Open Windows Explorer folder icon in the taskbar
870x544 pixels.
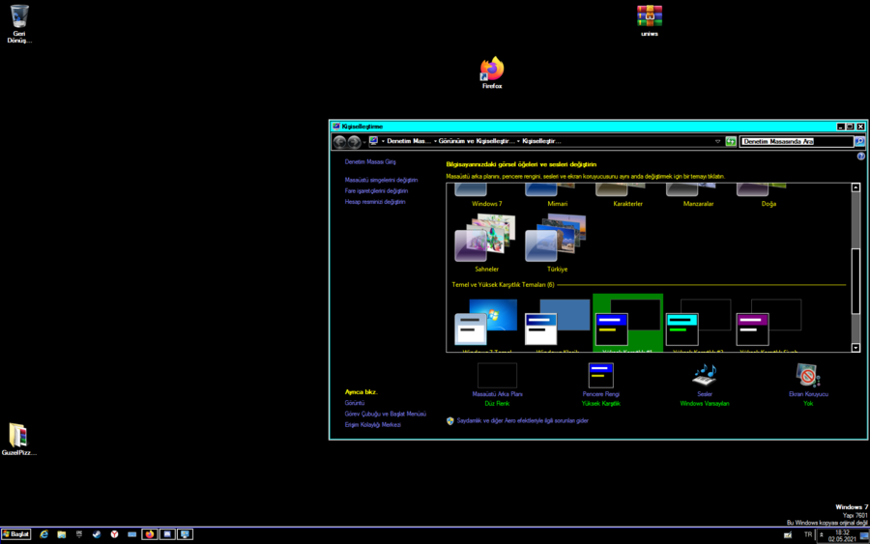point(62,534)
